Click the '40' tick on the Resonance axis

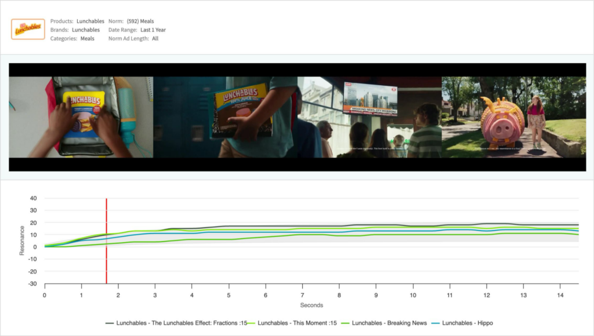click(33, 198)
